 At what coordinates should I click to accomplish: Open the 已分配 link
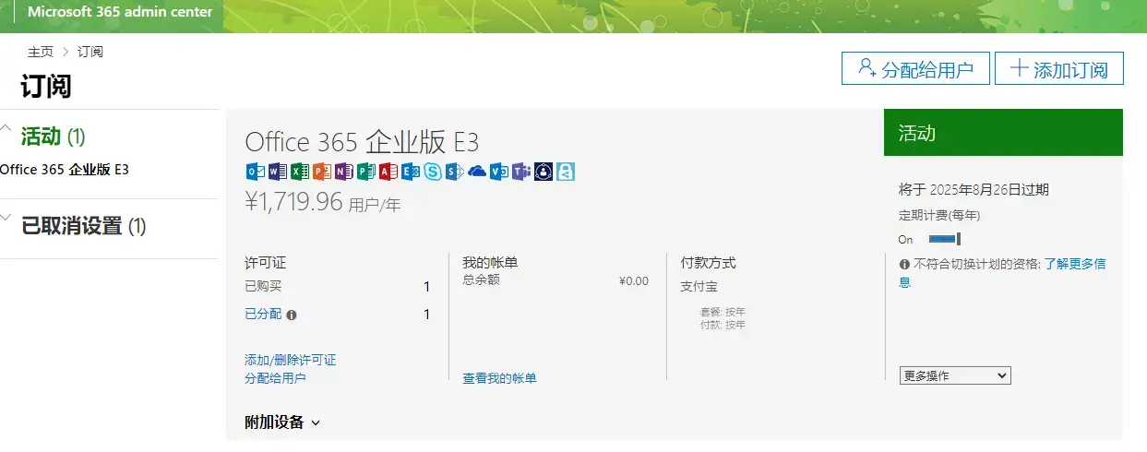pos(263,315)
